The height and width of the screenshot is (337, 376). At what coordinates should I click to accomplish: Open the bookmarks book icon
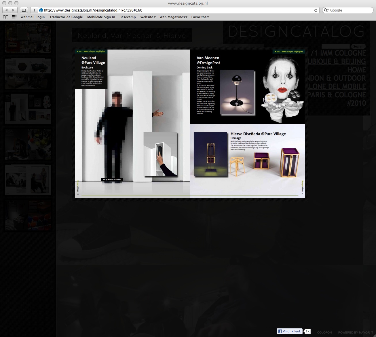pos(5,17)
